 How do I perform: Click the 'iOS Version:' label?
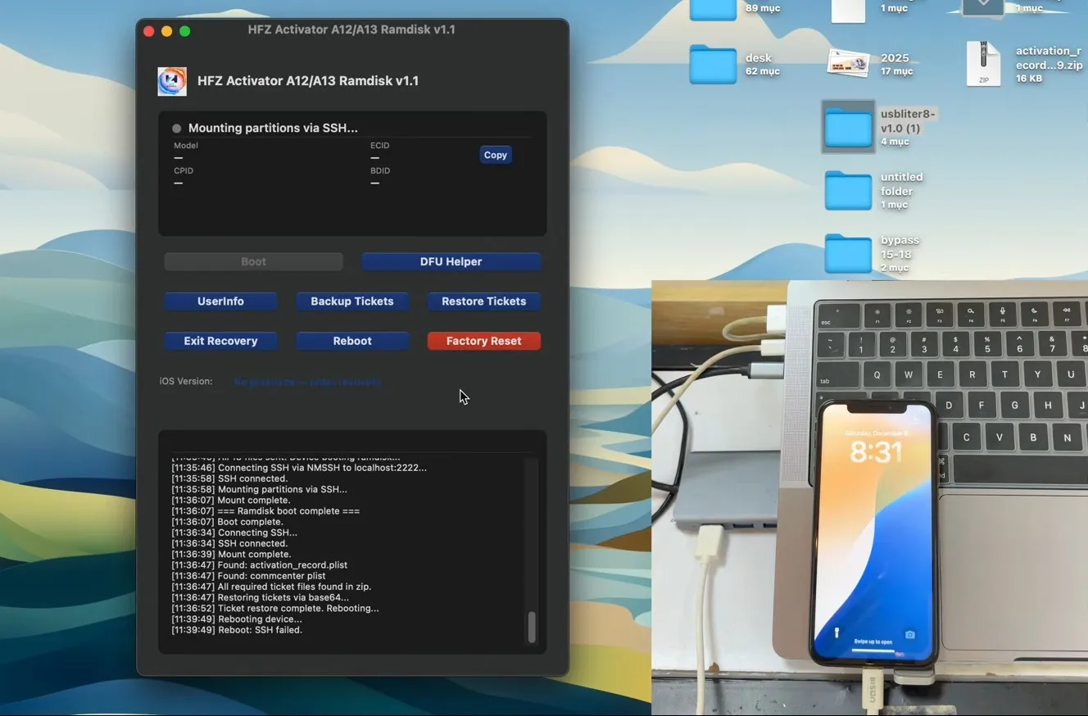(x=186, y=382)
